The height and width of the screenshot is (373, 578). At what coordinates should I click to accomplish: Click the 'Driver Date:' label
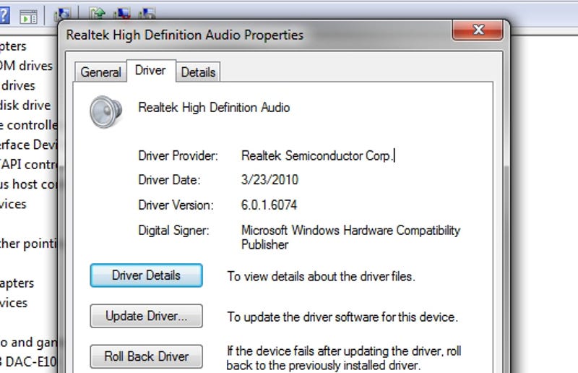point(169,180)
